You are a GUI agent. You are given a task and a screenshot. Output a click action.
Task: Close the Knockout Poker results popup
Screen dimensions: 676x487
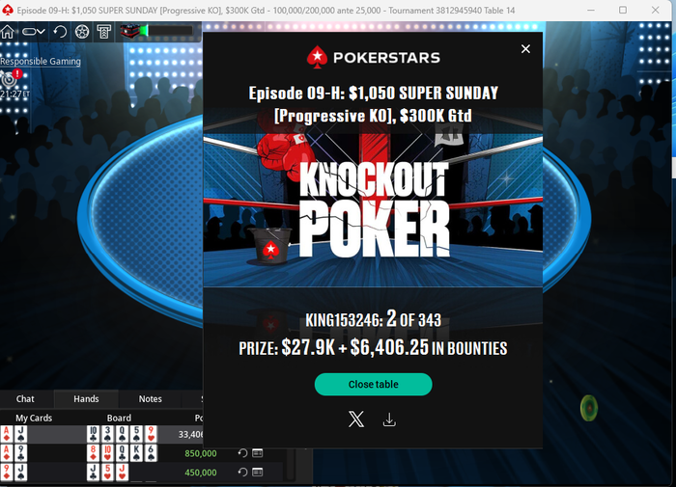point(525,49)
